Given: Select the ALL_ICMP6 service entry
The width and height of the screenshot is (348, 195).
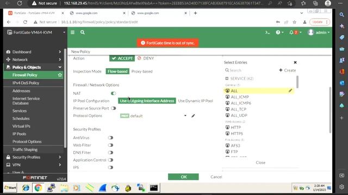Looking at the screenshot, I should tap(241, 103).
